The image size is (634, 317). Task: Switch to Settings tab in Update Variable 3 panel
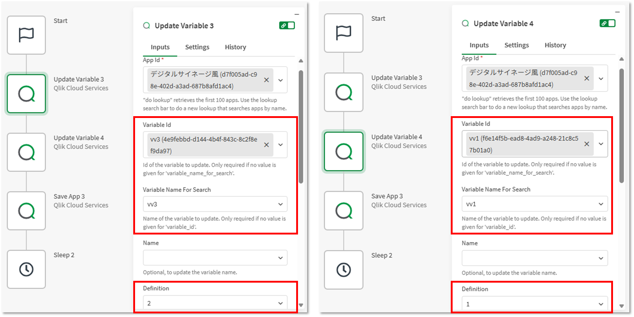(197, 47)
